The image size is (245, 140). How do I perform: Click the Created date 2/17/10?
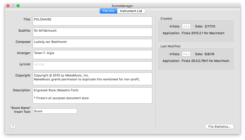[x=210, y=26]
